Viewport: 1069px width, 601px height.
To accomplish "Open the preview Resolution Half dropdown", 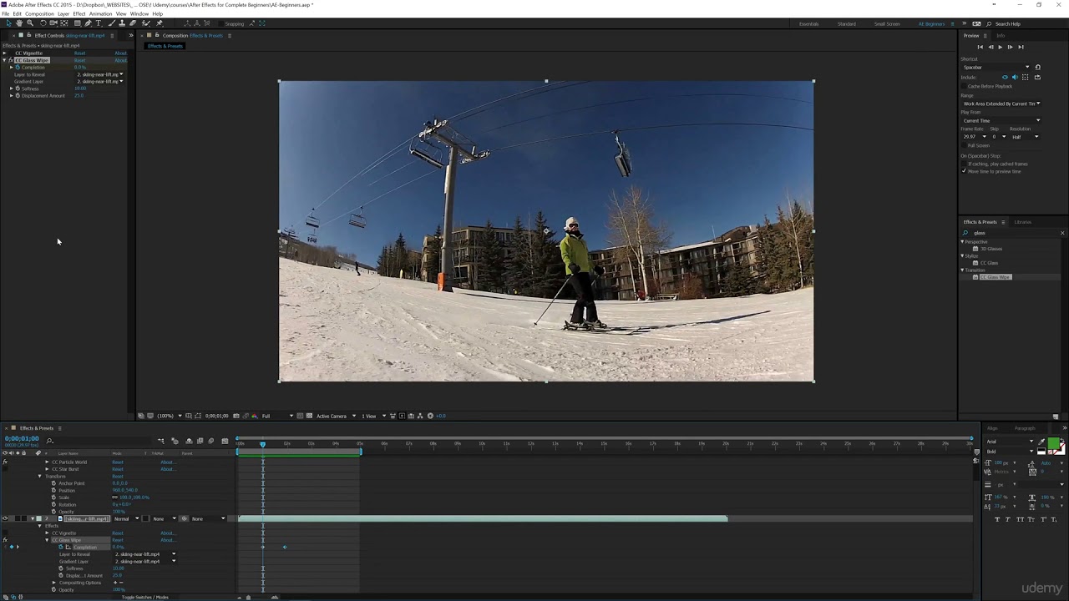I will click(1026, 137).
